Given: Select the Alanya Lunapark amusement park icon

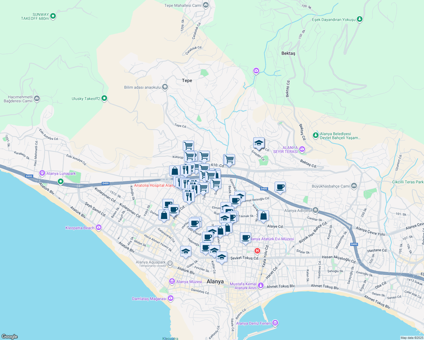Looking at the screenshot, I should 43,173.
